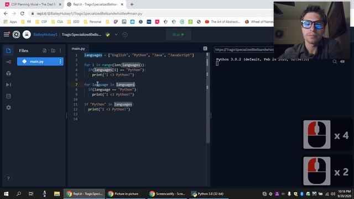The width and height of the screenshot is (354, 199).
Task: Add a new folder in Files panel
Action: [53, 50]
